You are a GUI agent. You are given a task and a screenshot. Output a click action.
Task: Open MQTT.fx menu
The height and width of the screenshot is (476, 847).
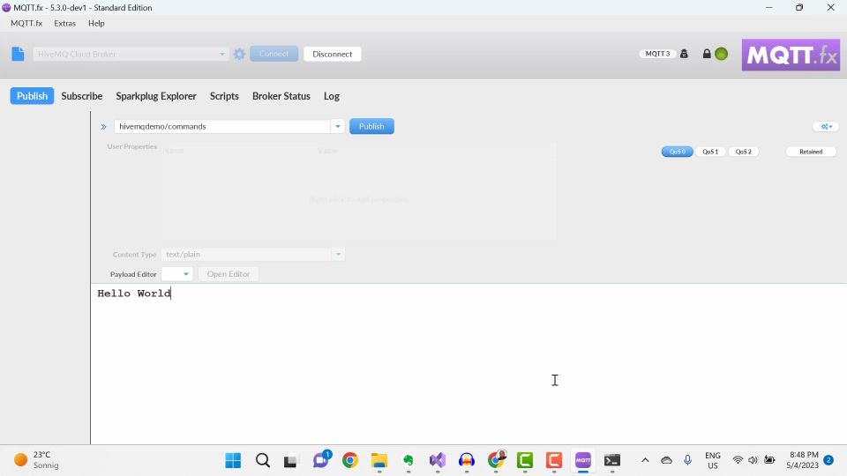point(26,23)
